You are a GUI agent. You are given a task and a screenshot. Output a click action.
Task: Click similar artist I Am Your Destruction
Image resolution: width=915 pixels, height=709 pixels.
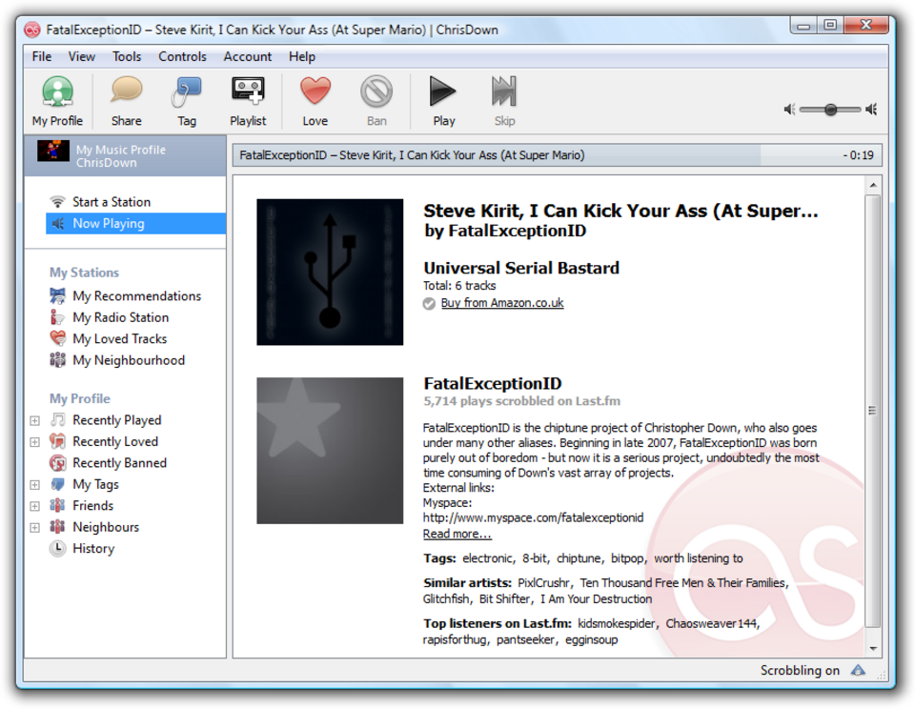click(596, 599)
